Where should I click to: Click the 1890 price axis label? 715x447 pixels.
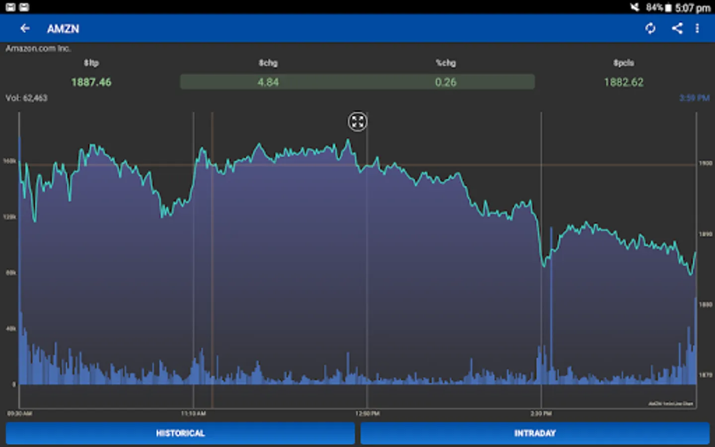[x=706, y=234]
